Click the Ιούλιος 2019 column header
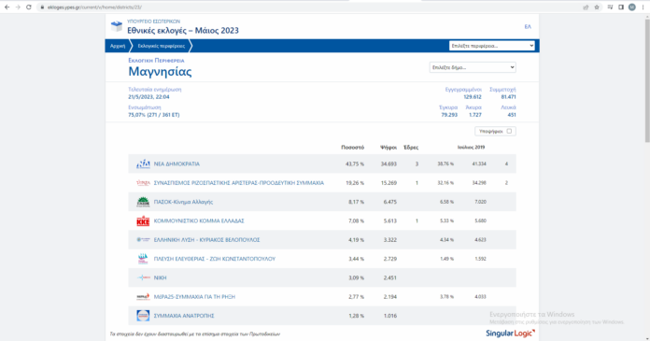The height and width of the screenshot is (341, 650). point(471,148)
